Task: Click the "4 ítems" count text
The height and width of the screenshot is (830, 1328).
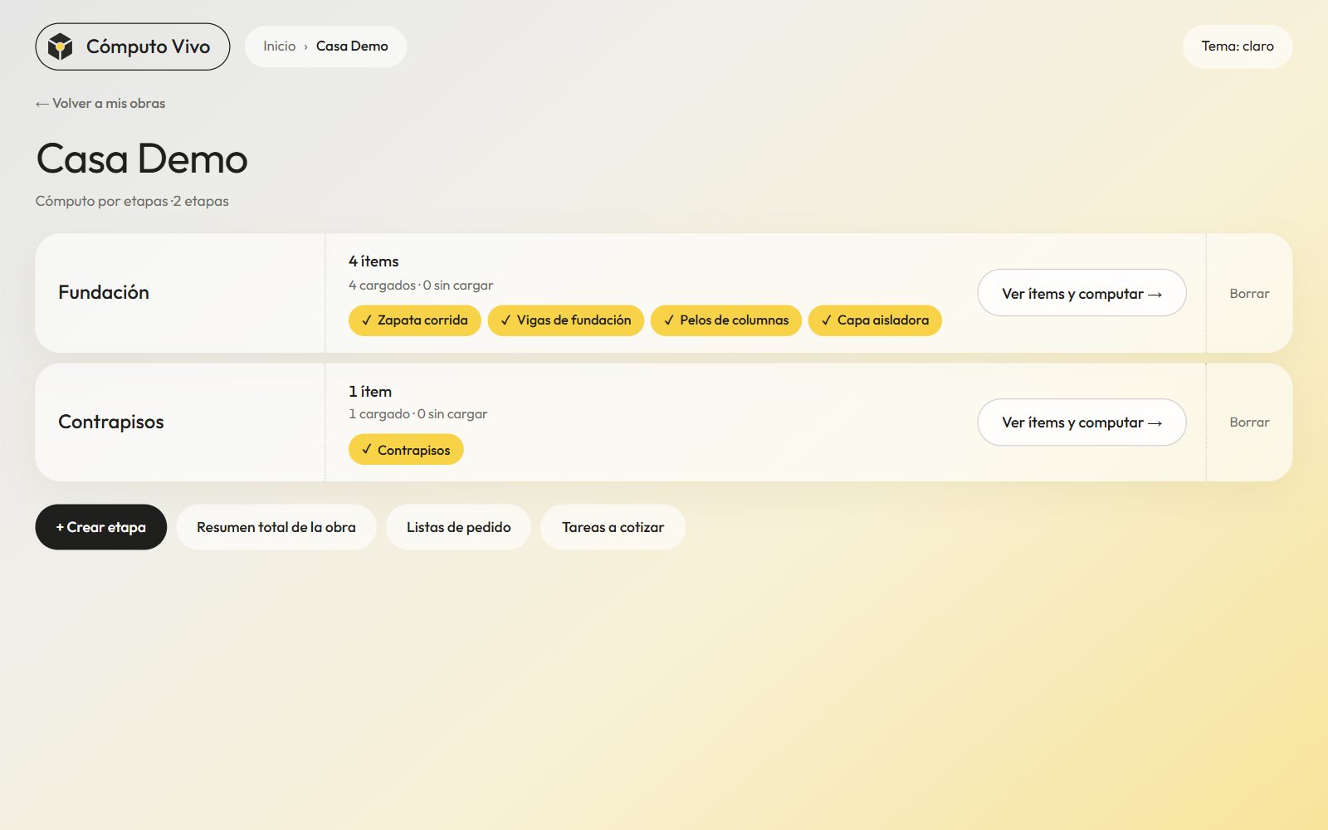Action: (x=373, y=261)
